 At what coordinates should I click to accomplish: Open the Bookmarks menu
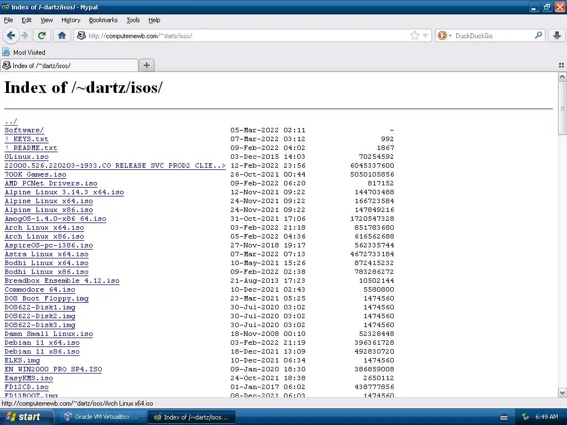tap(103, 20)
